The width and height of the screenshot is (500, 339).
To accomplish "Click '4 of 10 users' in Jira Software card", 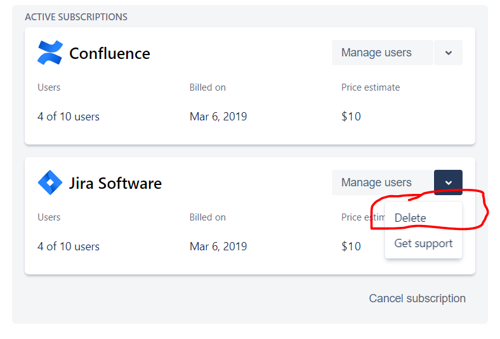I will [x=69, y=246].
